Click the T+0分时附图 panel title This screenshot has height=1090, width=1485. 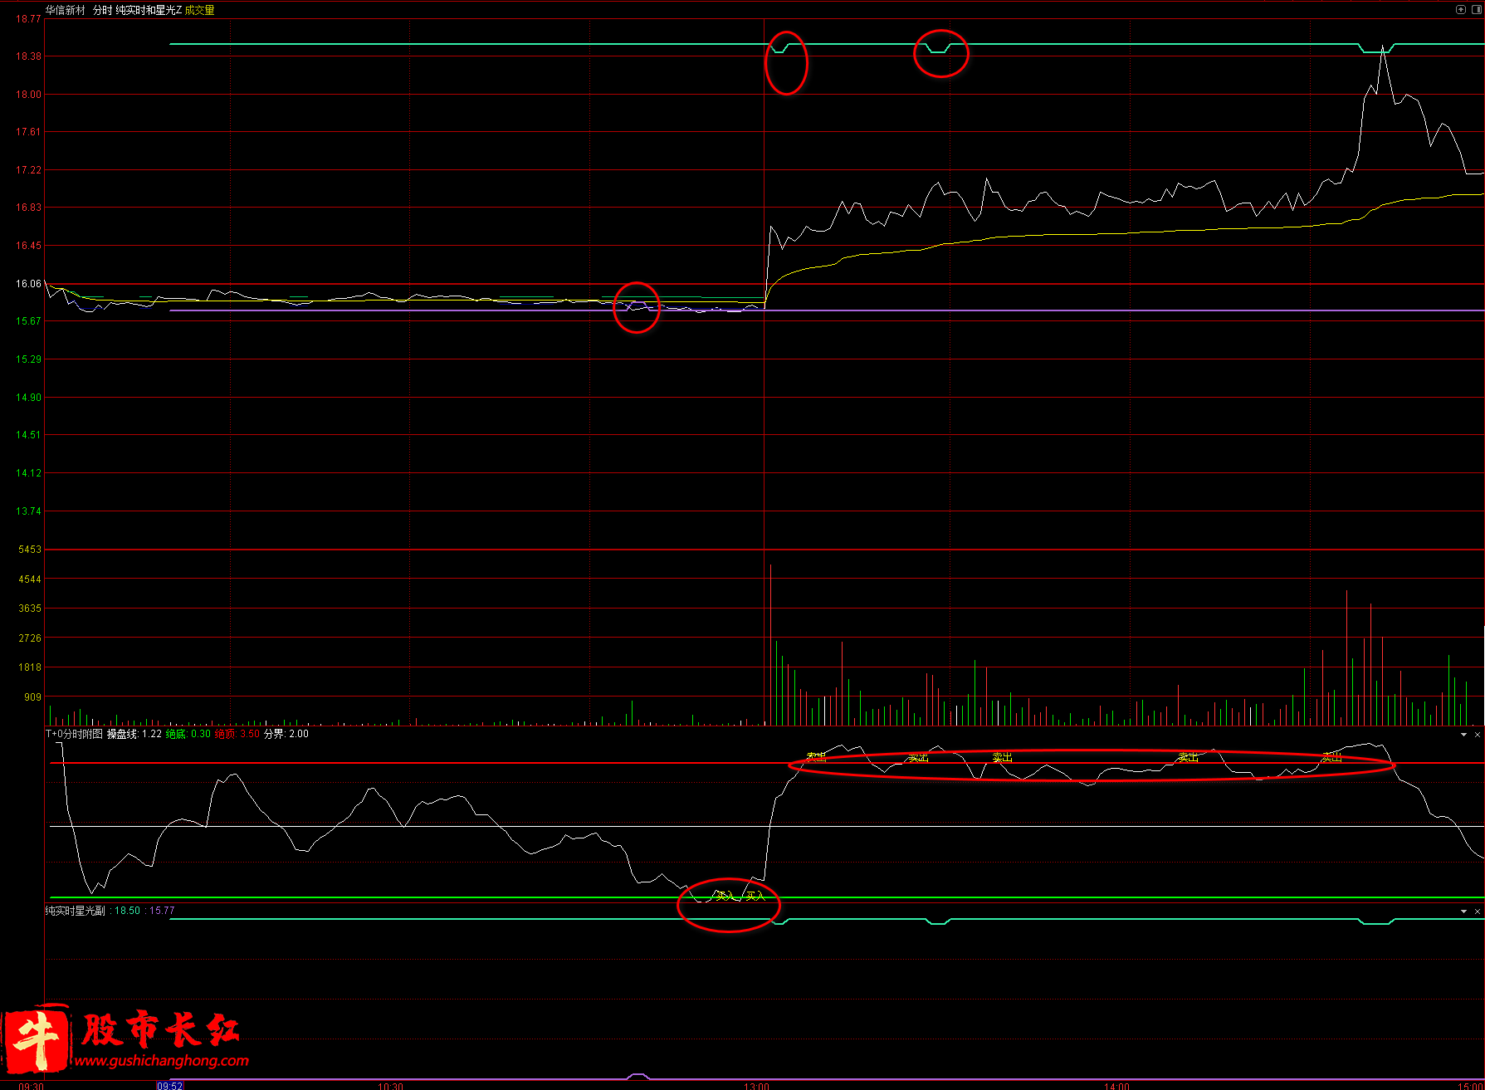[x=75, y=734]
